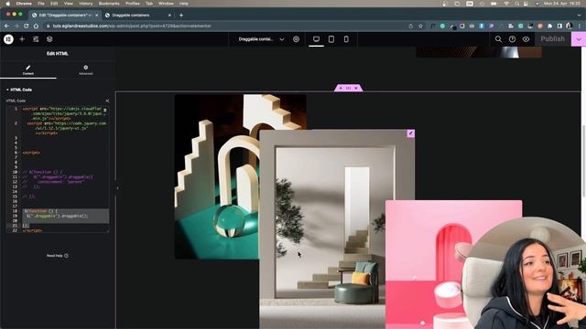The width and height of the screenshot is (586, 329).
Task: Open the Need Help link
Action: tap(58, 256)
